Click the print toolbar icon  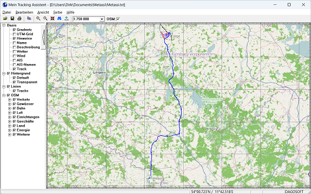tap(19, 18)
